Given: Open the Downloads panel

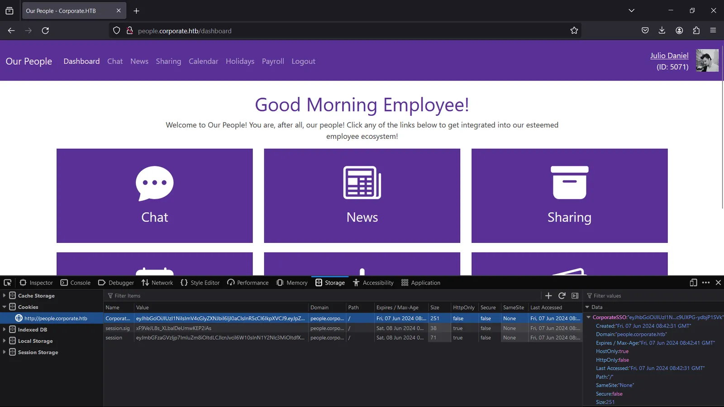Looking at the screenshot, I should pos(662,31).
